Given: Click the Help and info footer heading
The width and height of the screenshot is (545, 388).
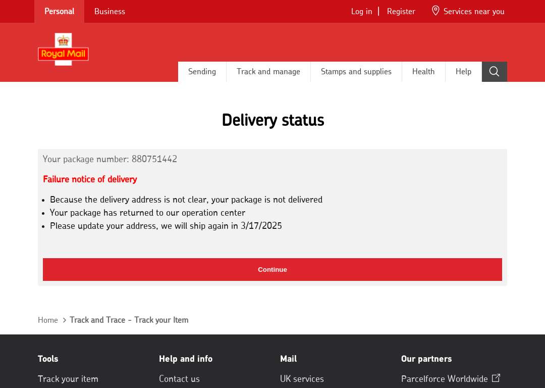Looking at the screenshot, I should pos(186,359).
